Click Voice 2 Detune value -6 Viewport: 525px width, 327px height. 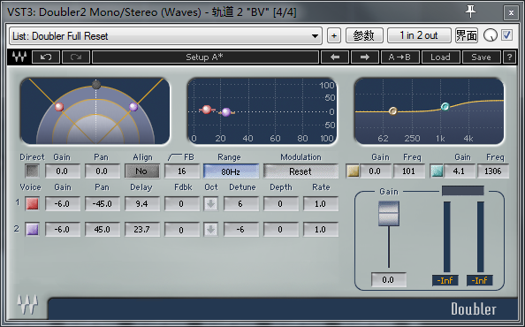click(241, 229)
